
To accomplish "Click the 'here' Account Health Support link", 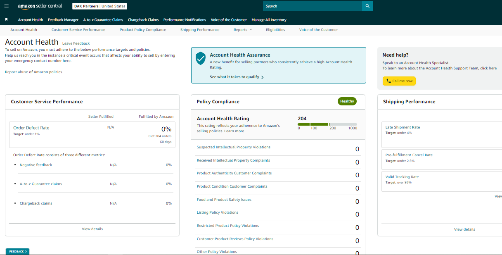I will pyautogui.click(x=493, y=68).
